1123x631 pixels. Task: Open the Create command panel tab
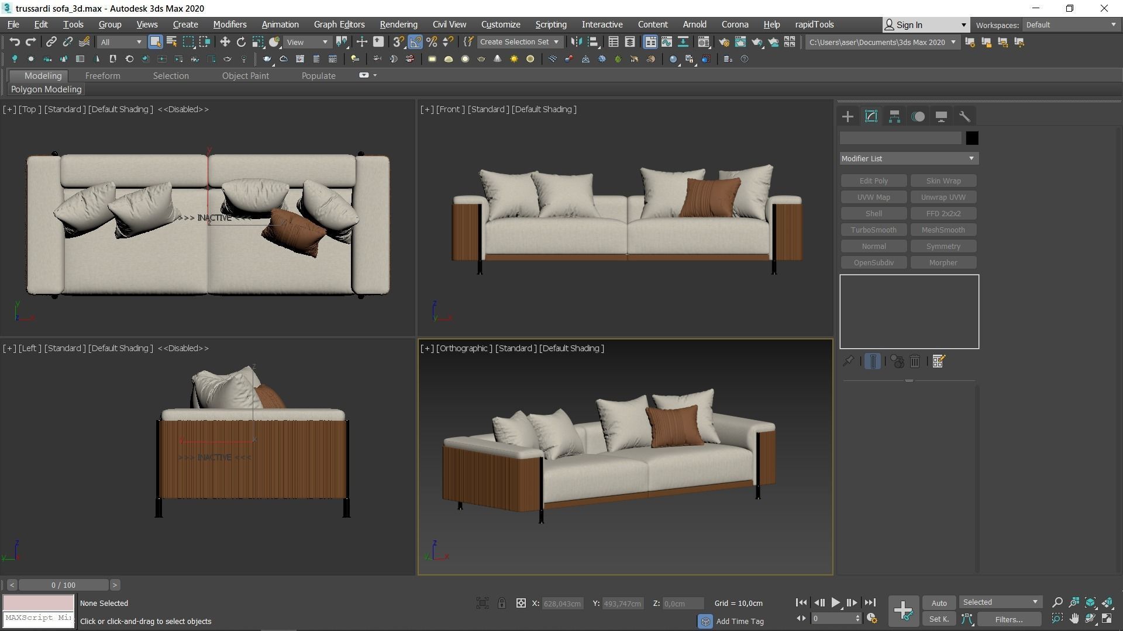click(x=848, y=116)
